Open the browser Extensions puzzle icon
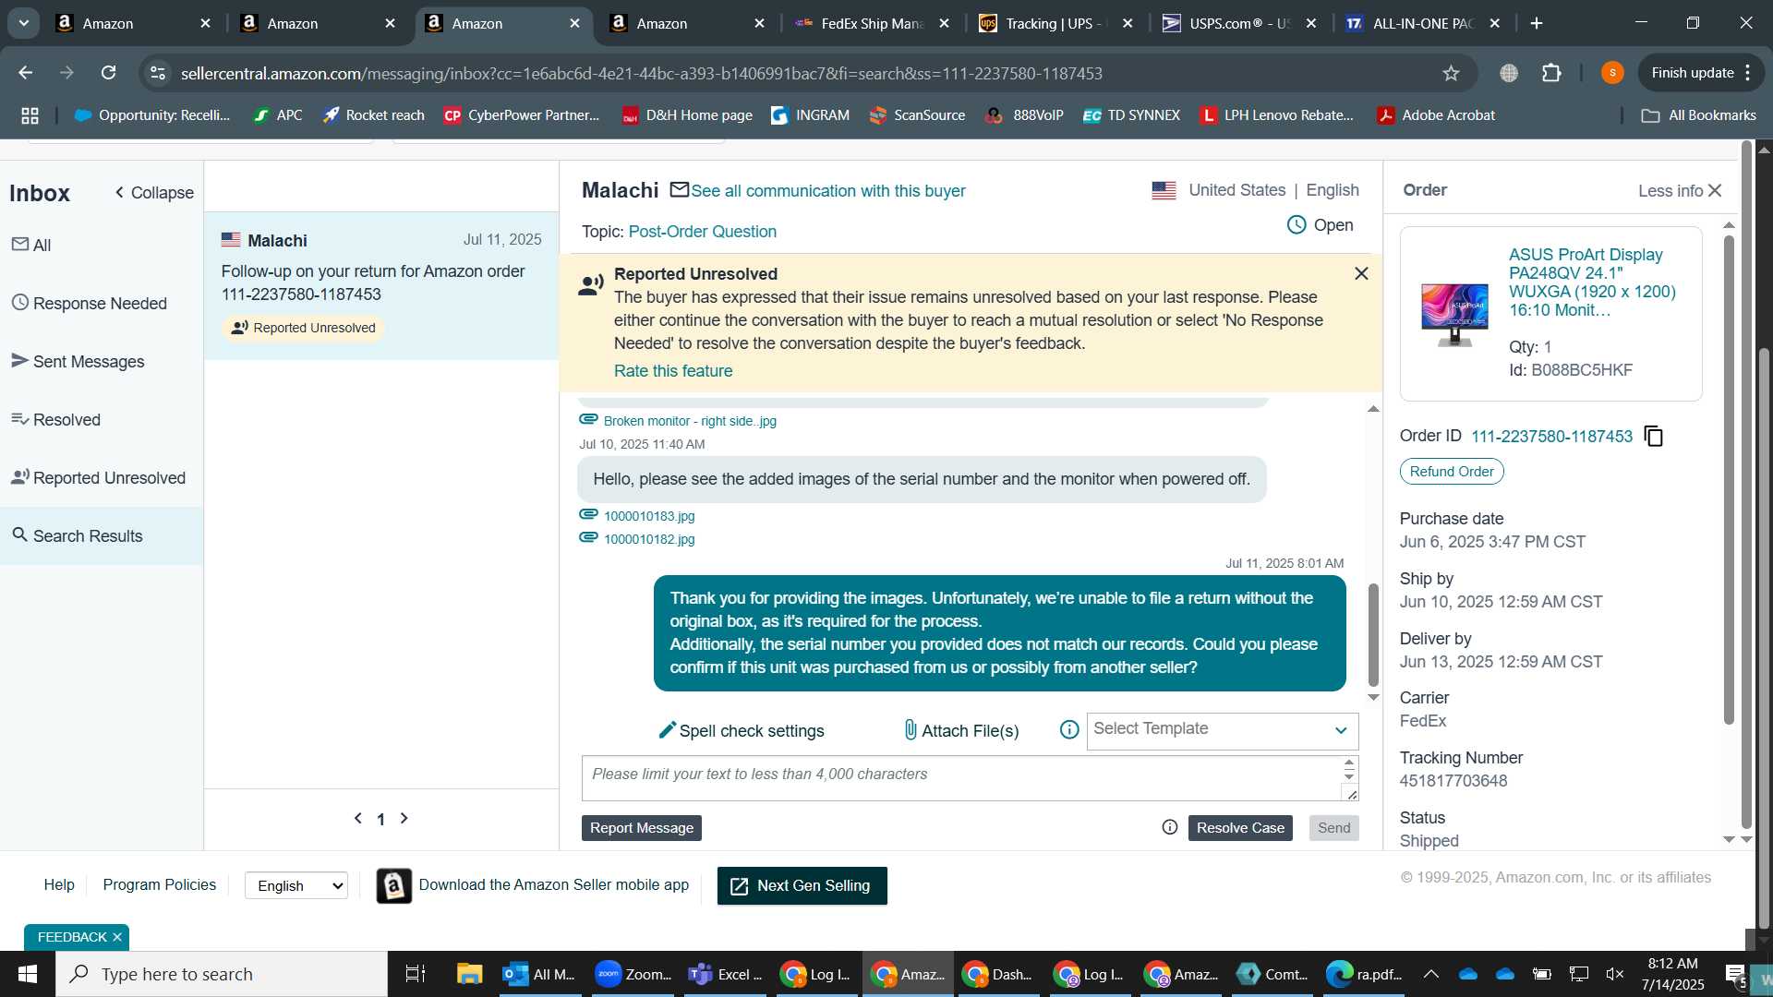 [x=1551, y=73]
